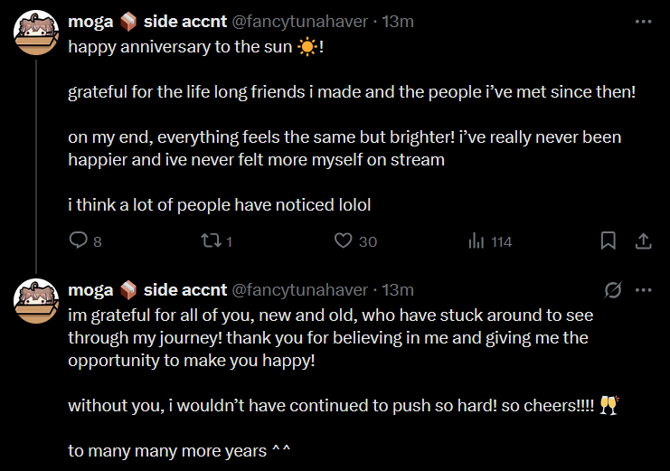This screenshot has width=670, height=471.
Task: Open the avatar on the first tweet
Action: click(36, 33)
